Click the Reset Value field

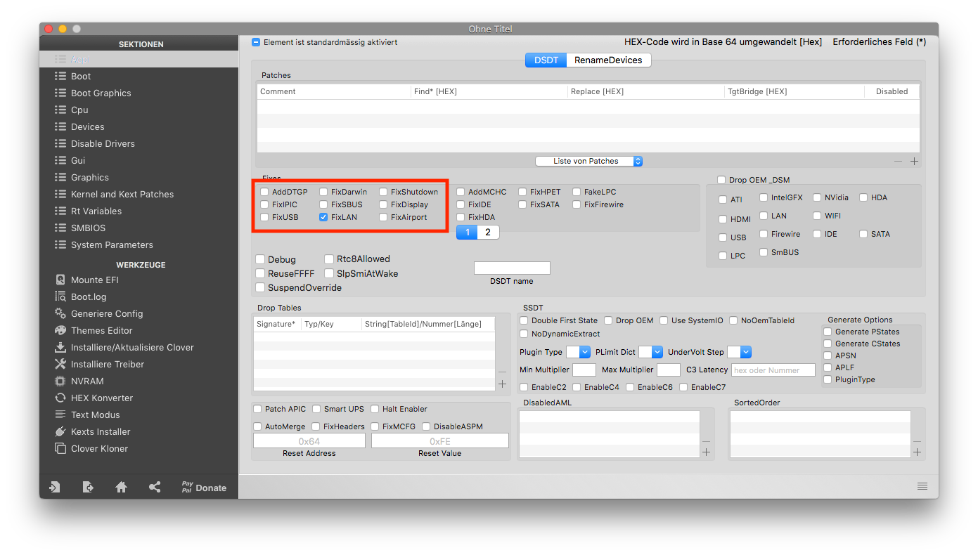pos(440,440)
